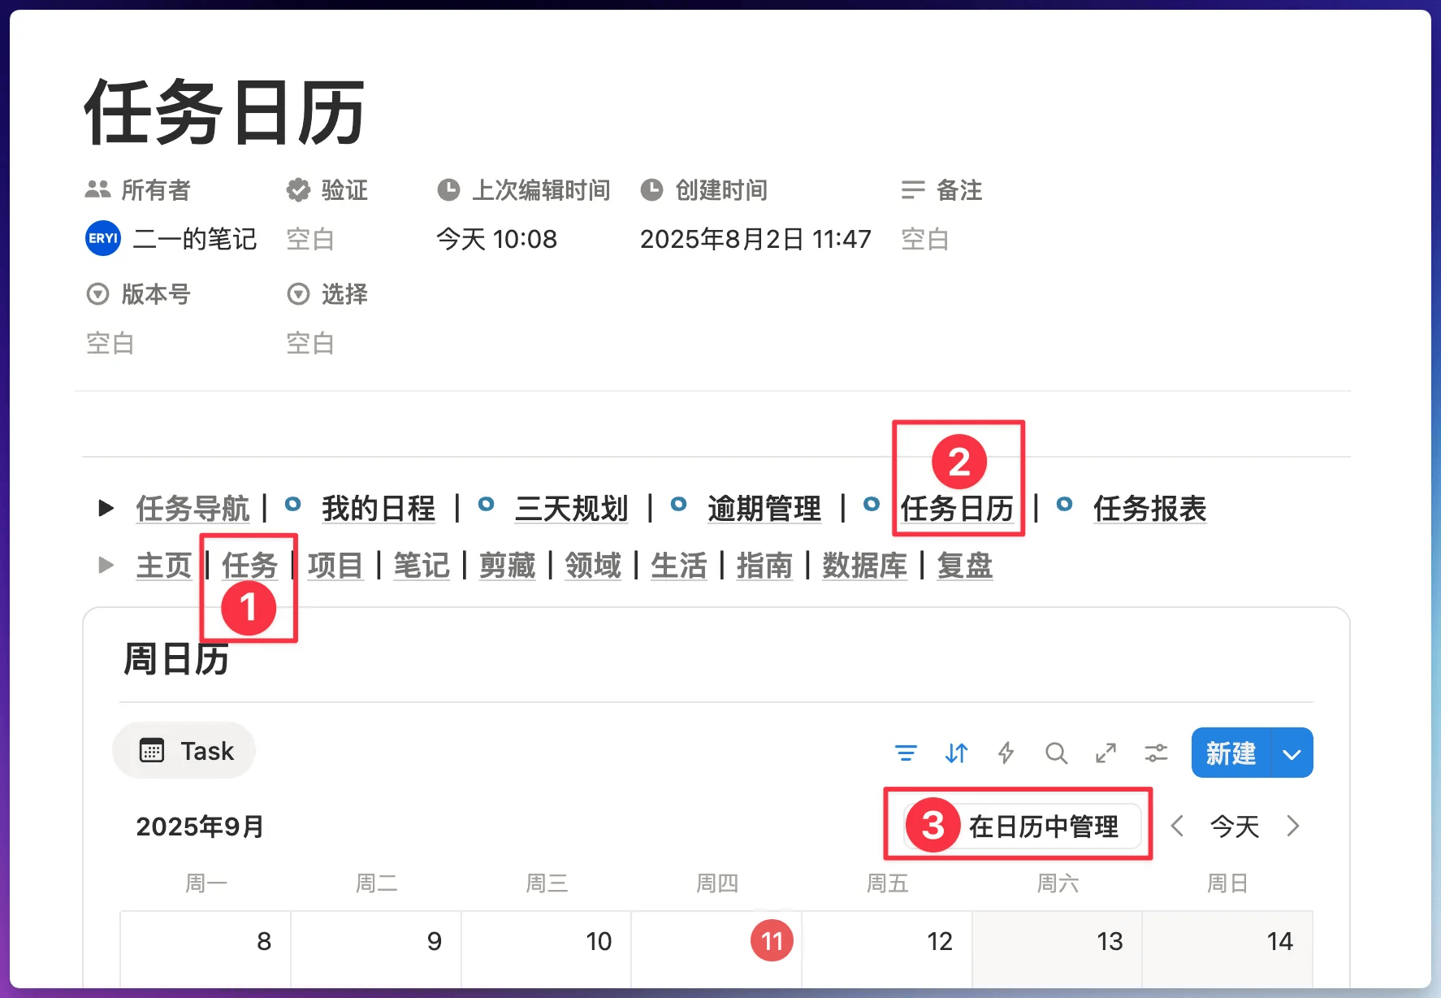Click the 在日历中管理 button

tap(1023, 827)
